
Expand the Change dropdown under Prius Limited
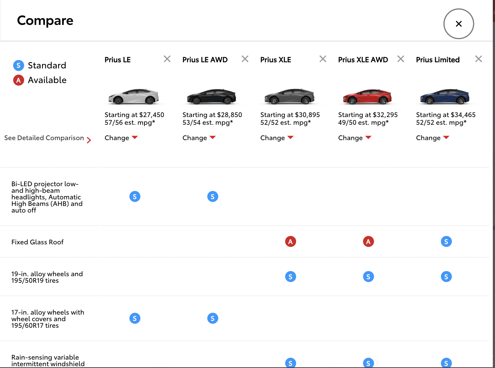[432, 138]
